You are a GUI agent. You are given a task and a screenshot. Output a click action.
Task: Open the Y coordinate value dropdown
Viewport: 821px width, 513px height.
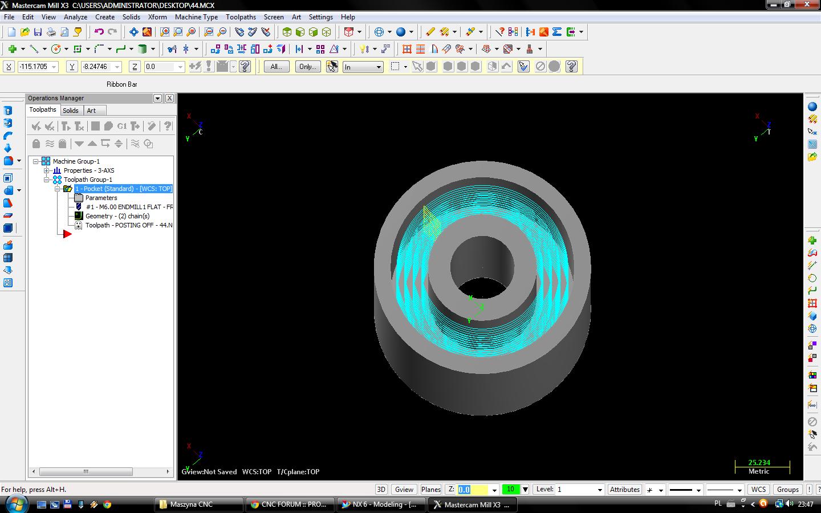click(x=117, y=67)
